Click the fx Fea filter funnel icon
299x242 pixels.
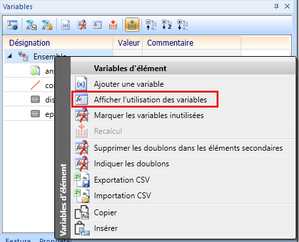click(31, 25)
